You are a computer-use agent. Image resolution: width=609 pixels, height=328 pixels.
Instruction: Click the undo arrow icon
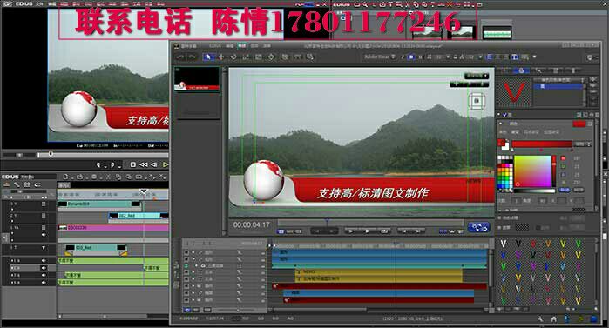pyautogui.click(x=180, y=57)
